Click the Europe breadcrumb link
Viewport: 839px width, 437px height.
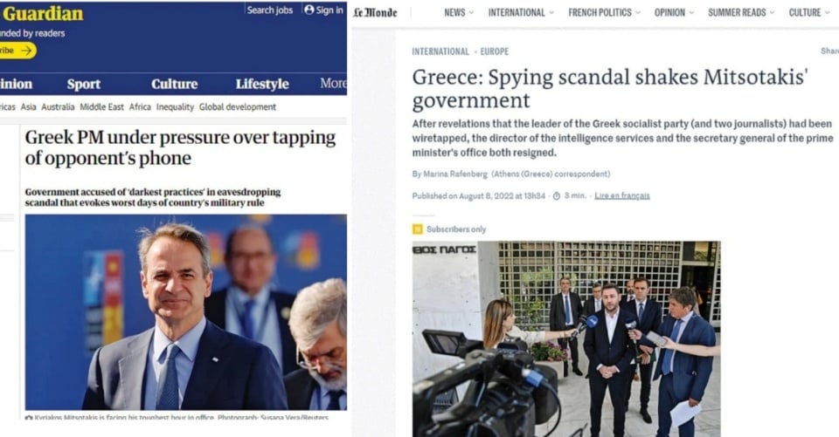pos(495,51)
